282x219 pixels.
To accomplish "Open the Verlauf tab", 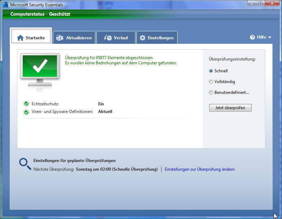I will pos(116,38).
